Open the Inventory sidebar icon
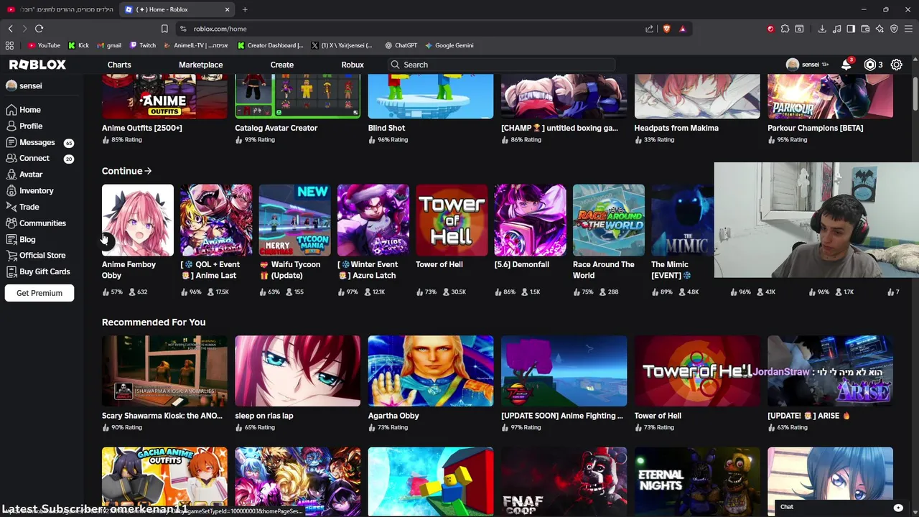Screen dimensions: 919x517 [x=11, y=190]
